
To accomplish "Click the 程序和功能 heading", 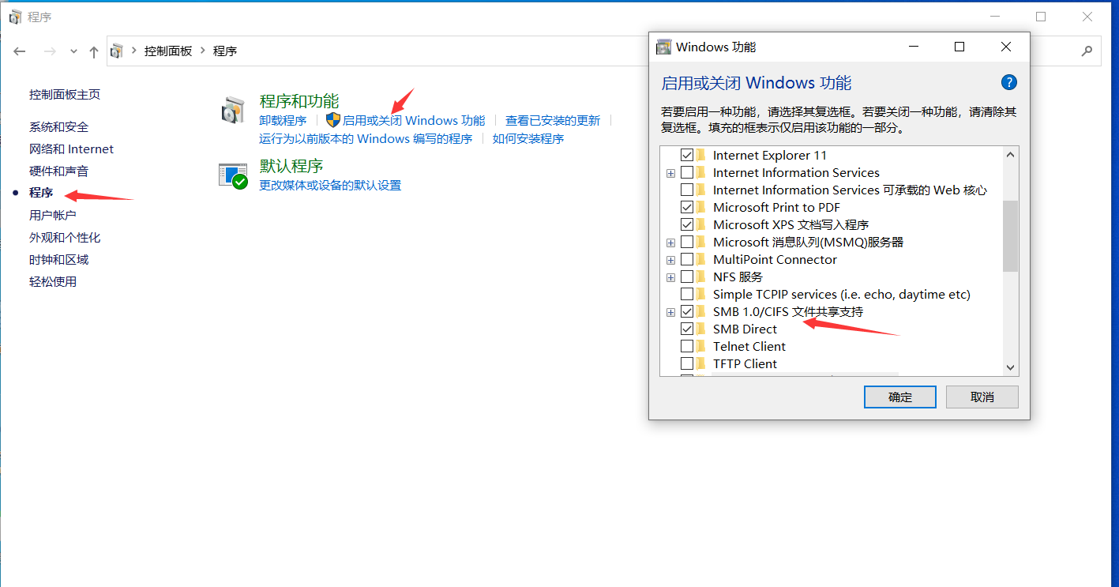I will (299, 100).
